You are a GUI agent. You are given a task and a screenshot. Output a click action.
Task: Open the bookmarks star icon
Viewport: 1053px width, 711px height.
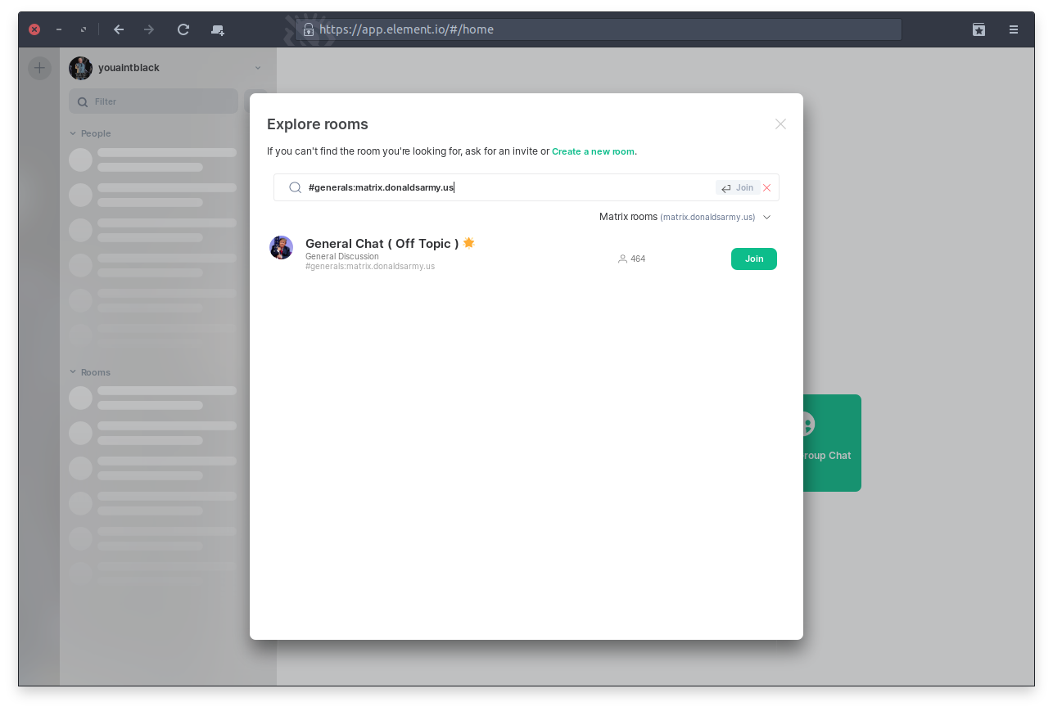[x=978, y=29]
